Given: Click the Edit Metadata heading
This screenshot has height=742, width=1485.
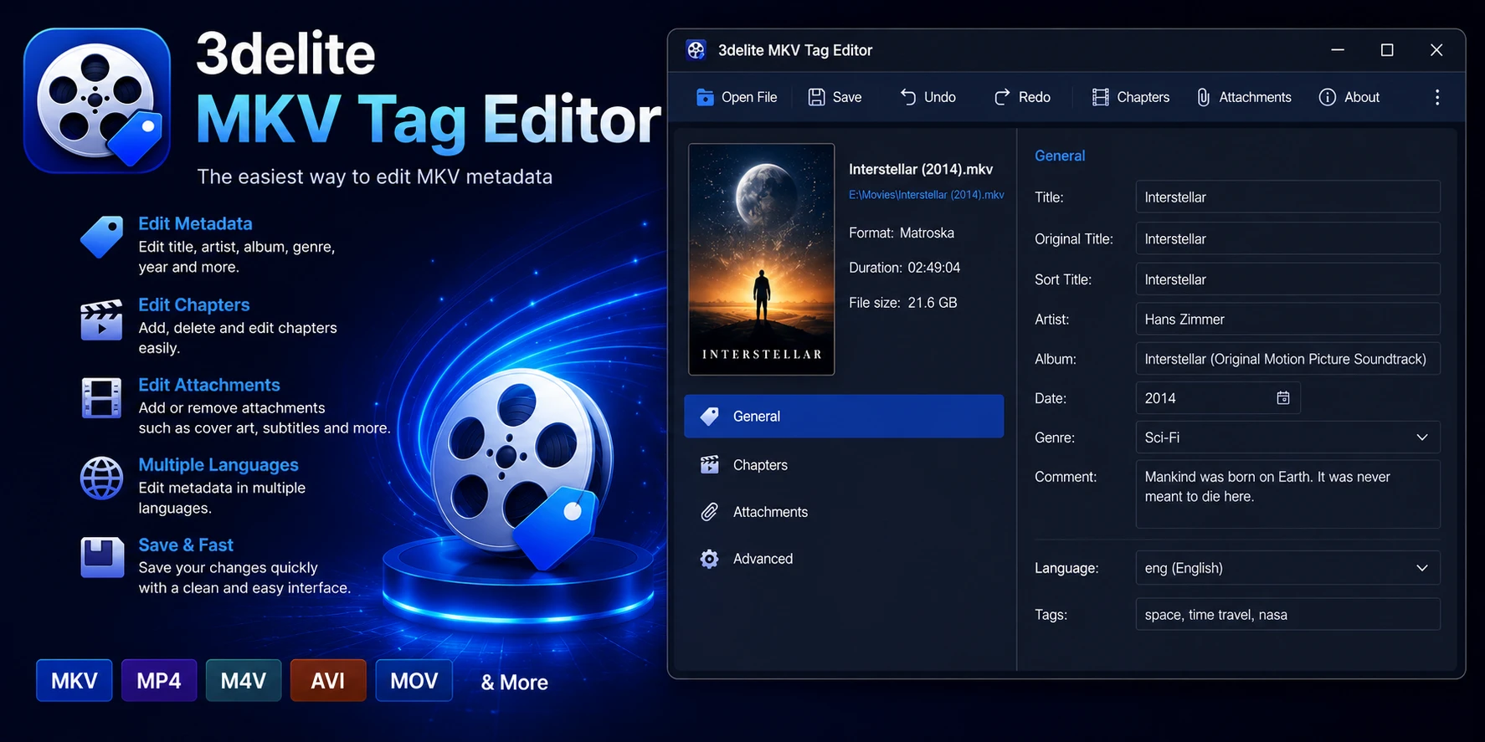Looking at the screenshot, I should click(x=195, y=223).
